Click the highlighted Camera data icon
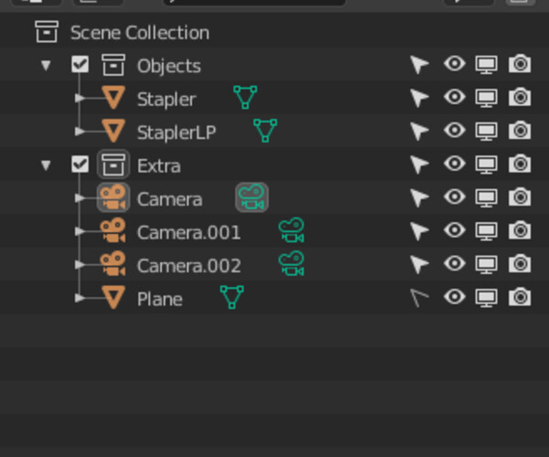 pos(252,197)
